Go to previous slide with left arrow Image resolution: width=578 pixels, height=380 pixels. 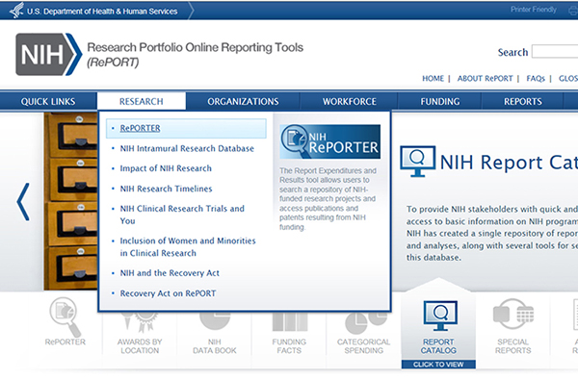[23, 202]
